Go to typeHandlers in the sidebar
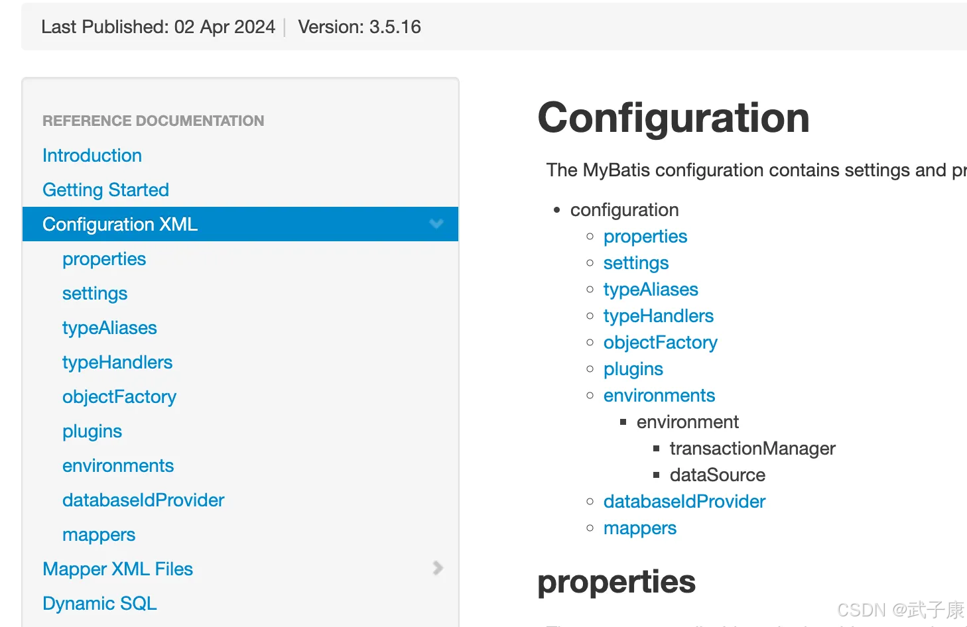967x627 pixels. 117,363
